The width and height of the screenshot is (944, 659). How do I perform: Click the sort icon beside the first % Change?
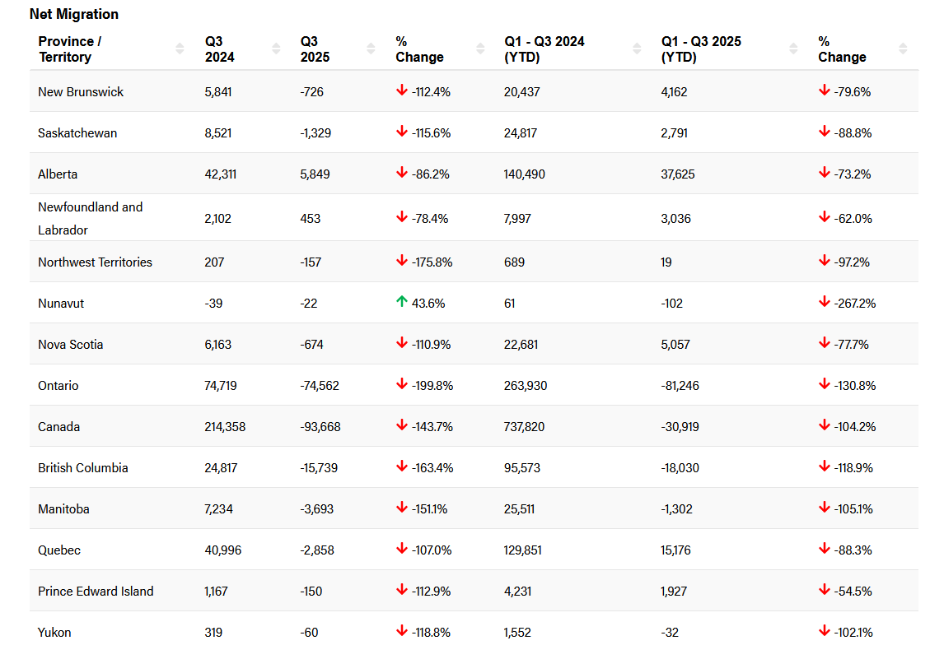pyautogui.click(x=479, y=49)
